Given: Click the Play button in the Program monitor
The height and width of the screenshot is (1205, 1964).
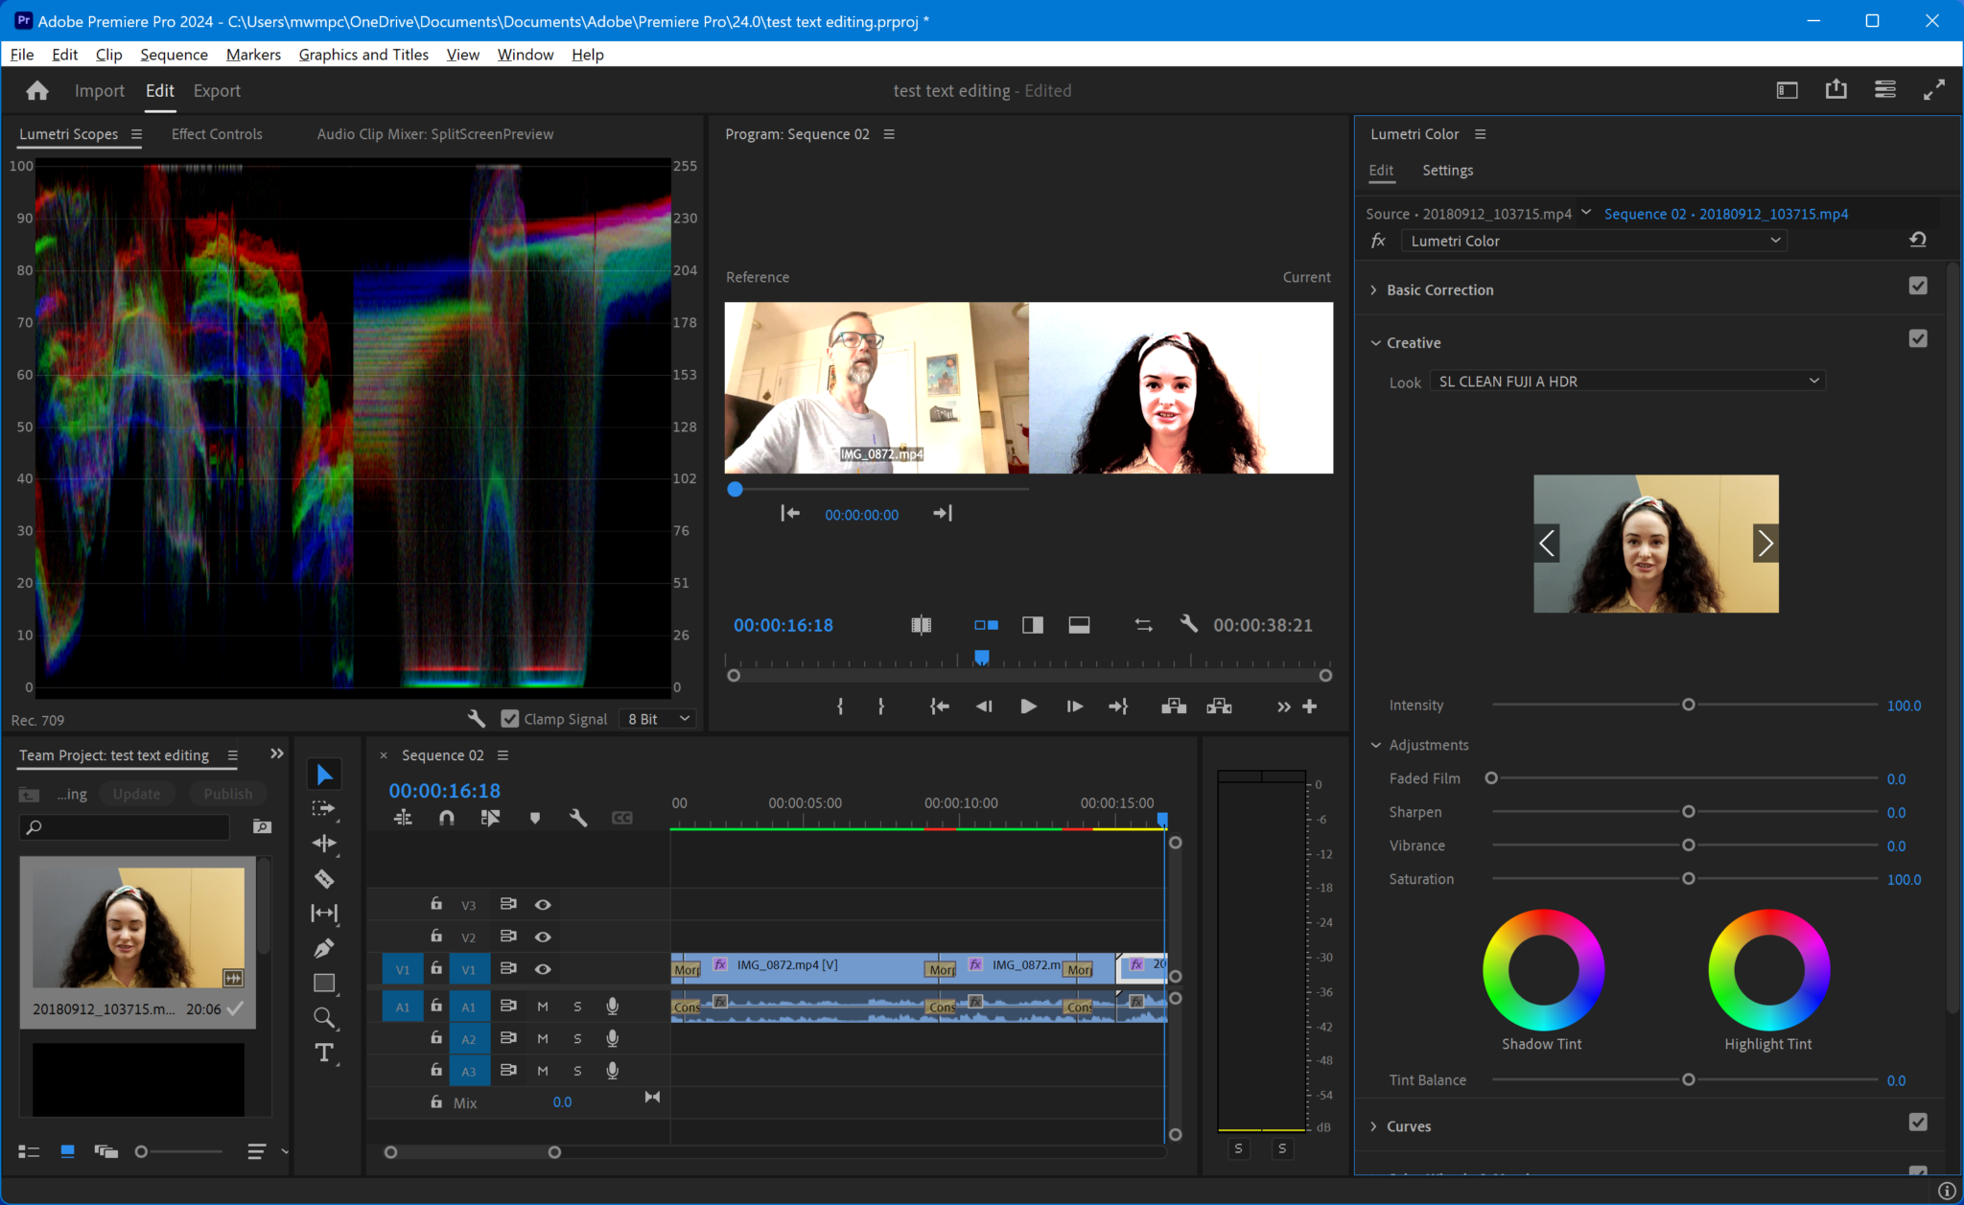Looking at the screenshot, I should coord(1028,707).
